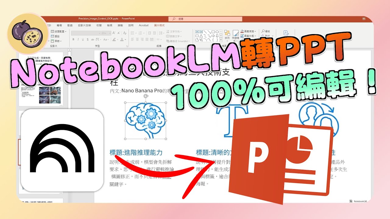Click the Decrease Font Size icon
Viewport: 390px width, 219px height.
click(119, 33)
